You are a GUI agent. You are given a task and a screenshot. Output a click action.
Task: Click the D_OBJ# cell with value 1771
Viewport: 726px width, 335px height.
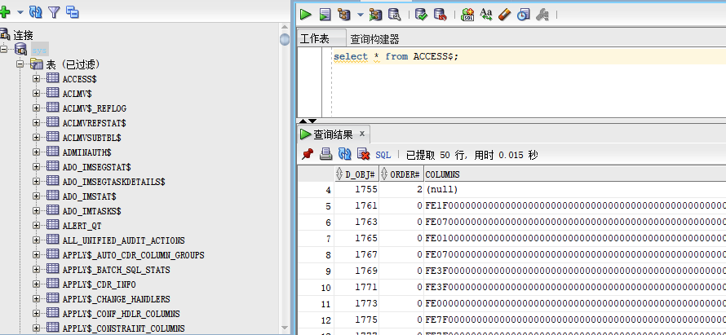tap(356, 288)
